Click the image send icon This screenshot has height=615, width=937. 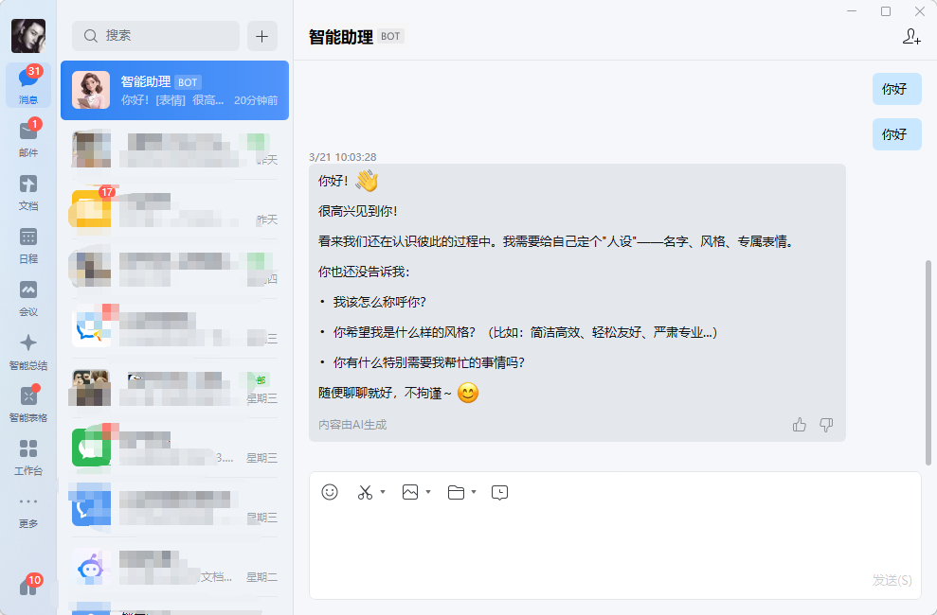tap(410, 492)
